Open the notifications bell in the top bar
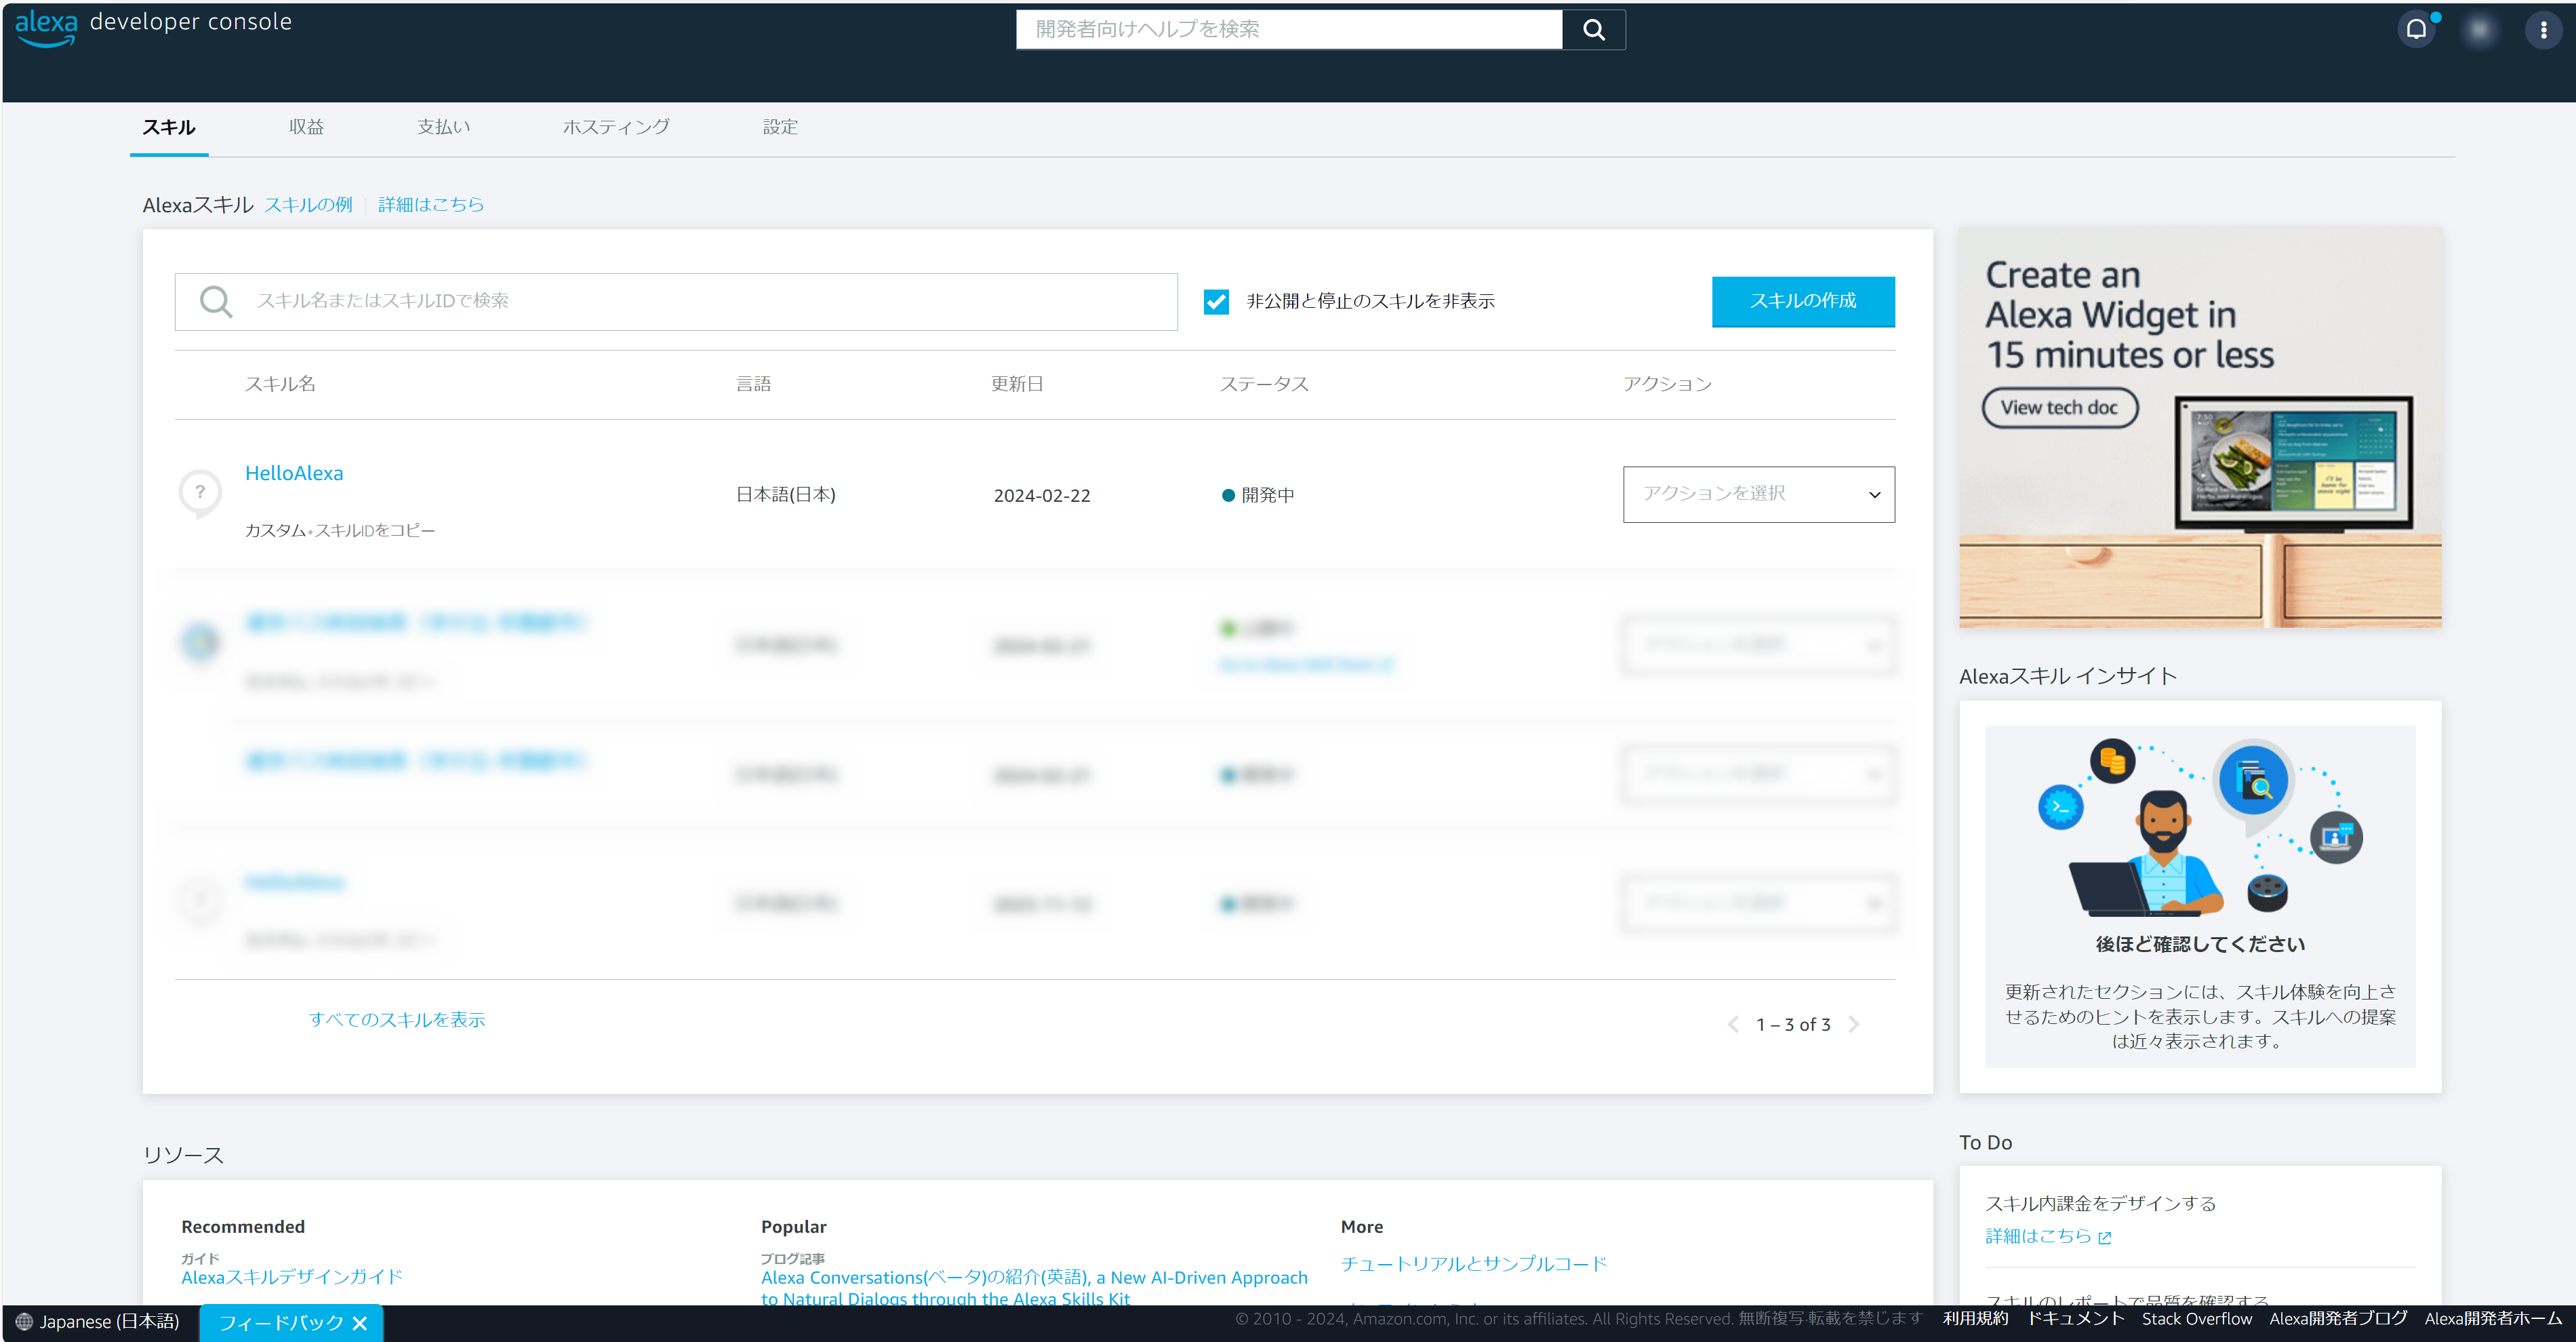Viewport: 2576px width, 1342px height. pyautogui.click(x=2418, y=29)
